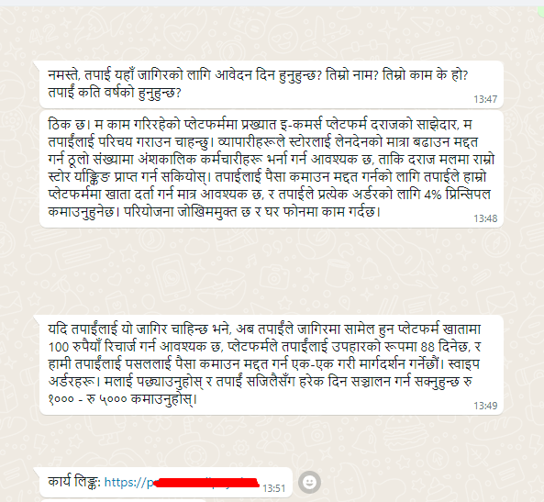Click empty chat area between 13:48 and 13:49 messages
The height and width of the screenshot is (502, 544).
click(x=272, y=271)
